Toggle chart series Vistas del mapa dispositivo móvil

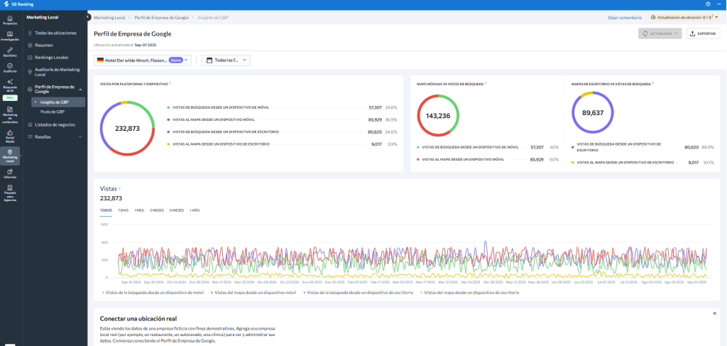tap(253, 293)
